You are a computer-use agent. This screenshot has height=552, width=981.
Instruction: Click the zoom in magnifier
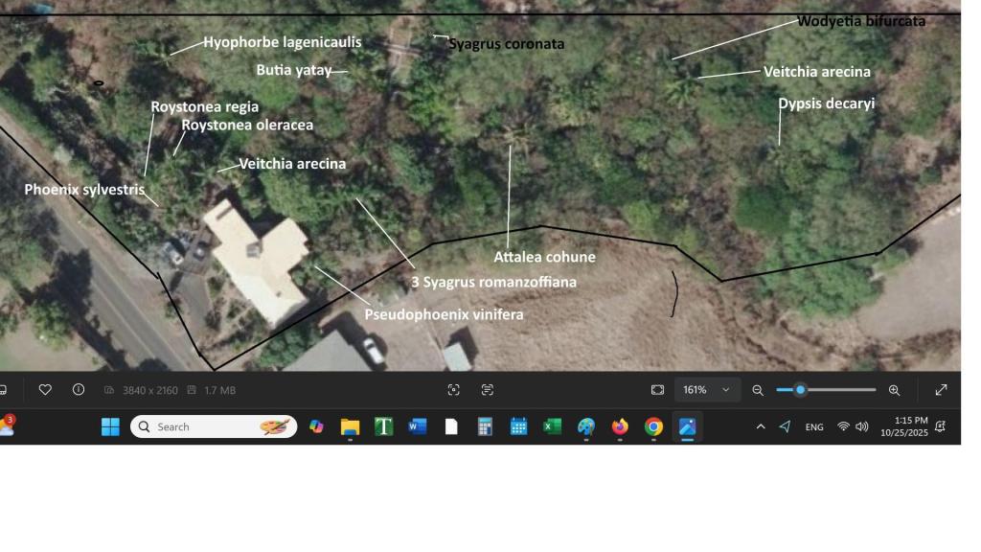click(x=894, y=390)
